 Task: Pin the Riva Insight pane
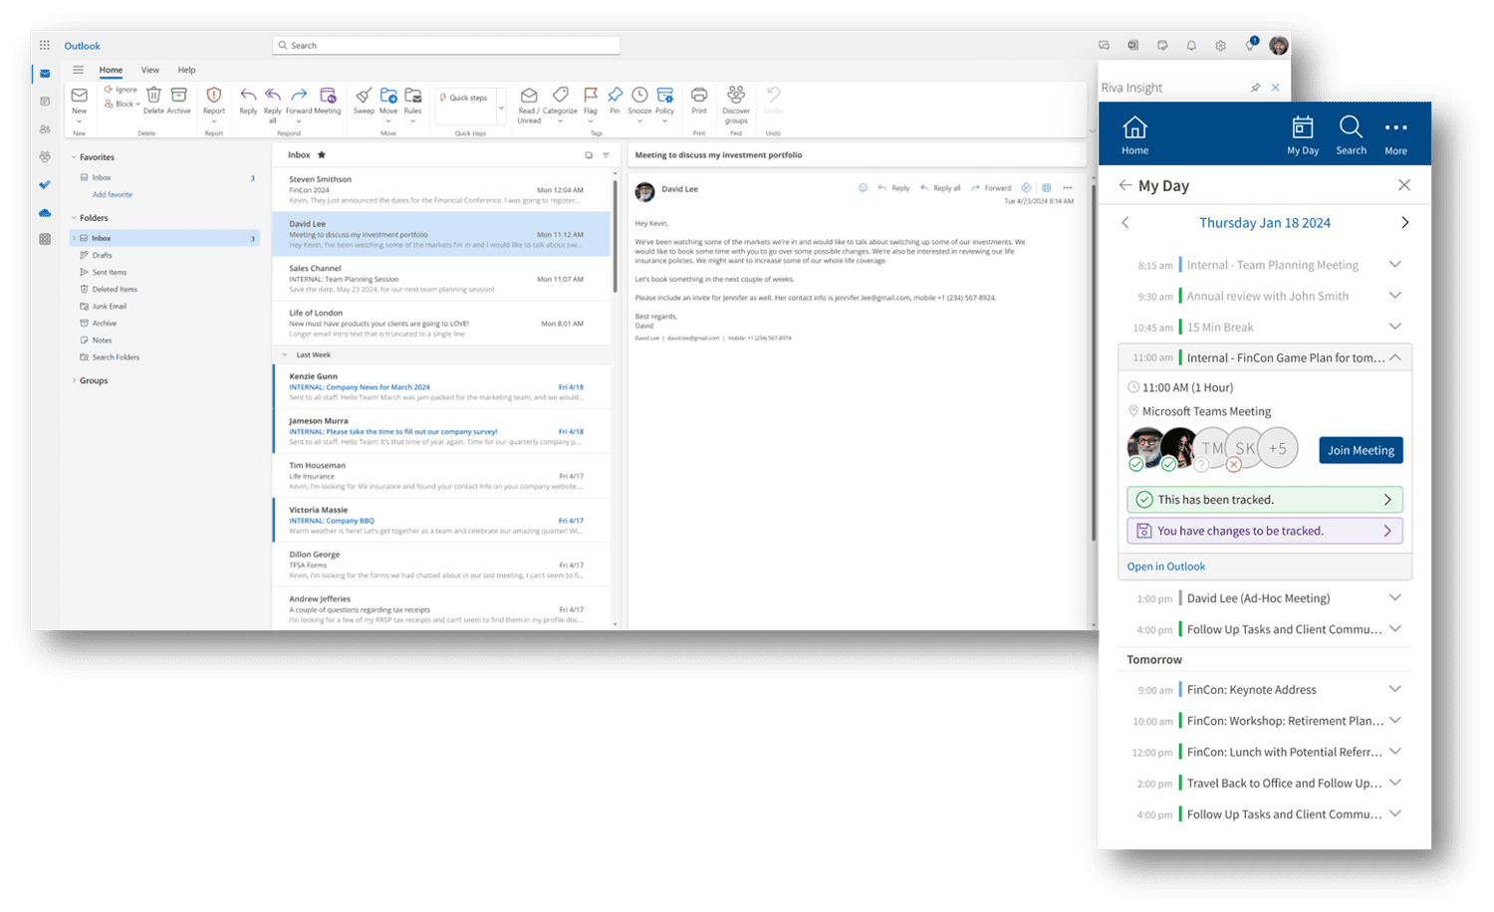[1255, 88]
